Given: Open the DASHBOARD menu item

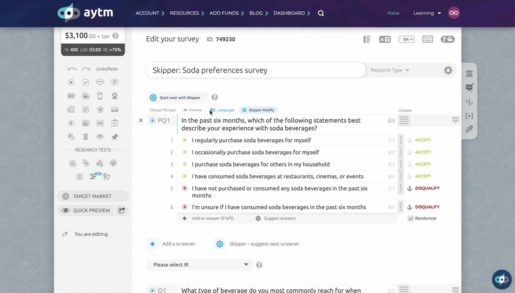Looking at the screenshot, I should pos(289,13).
